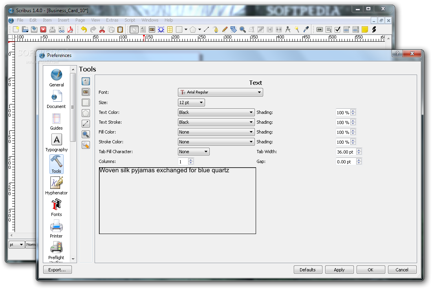The width and height of the screenshot is (432, 289).
Task: Click the yellow Undo arrow icon
Action: tap(84, 29)
